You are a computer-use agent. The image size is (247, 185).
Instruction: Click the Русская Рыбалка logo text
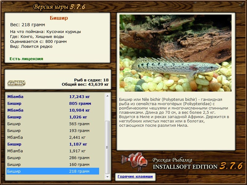(172, 160)
